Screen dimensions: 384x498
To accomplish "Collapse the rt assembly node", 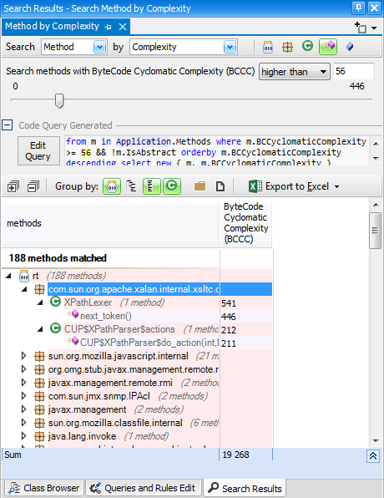I will point(8,276).
